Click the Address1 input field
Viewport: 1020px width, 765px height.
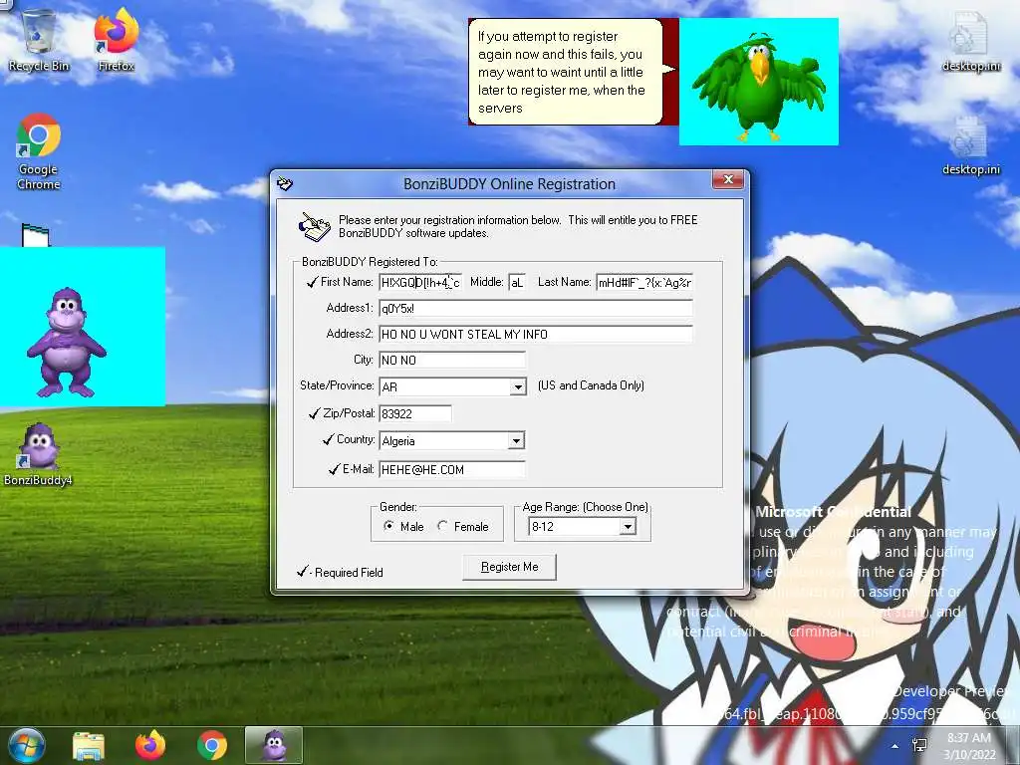pyautogui.click(x=536, y=309)
